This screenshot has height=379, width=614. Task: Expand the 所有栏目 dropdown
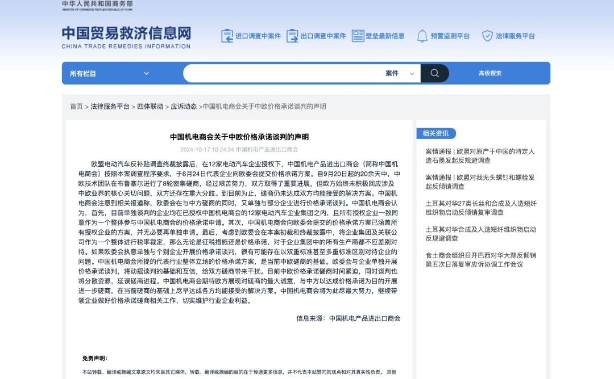coord(110,73)
